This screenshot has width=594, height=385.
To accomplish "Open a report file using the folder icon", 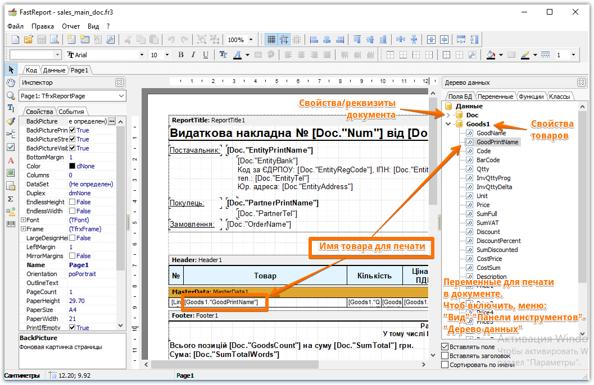I will (x=29, y=39).
